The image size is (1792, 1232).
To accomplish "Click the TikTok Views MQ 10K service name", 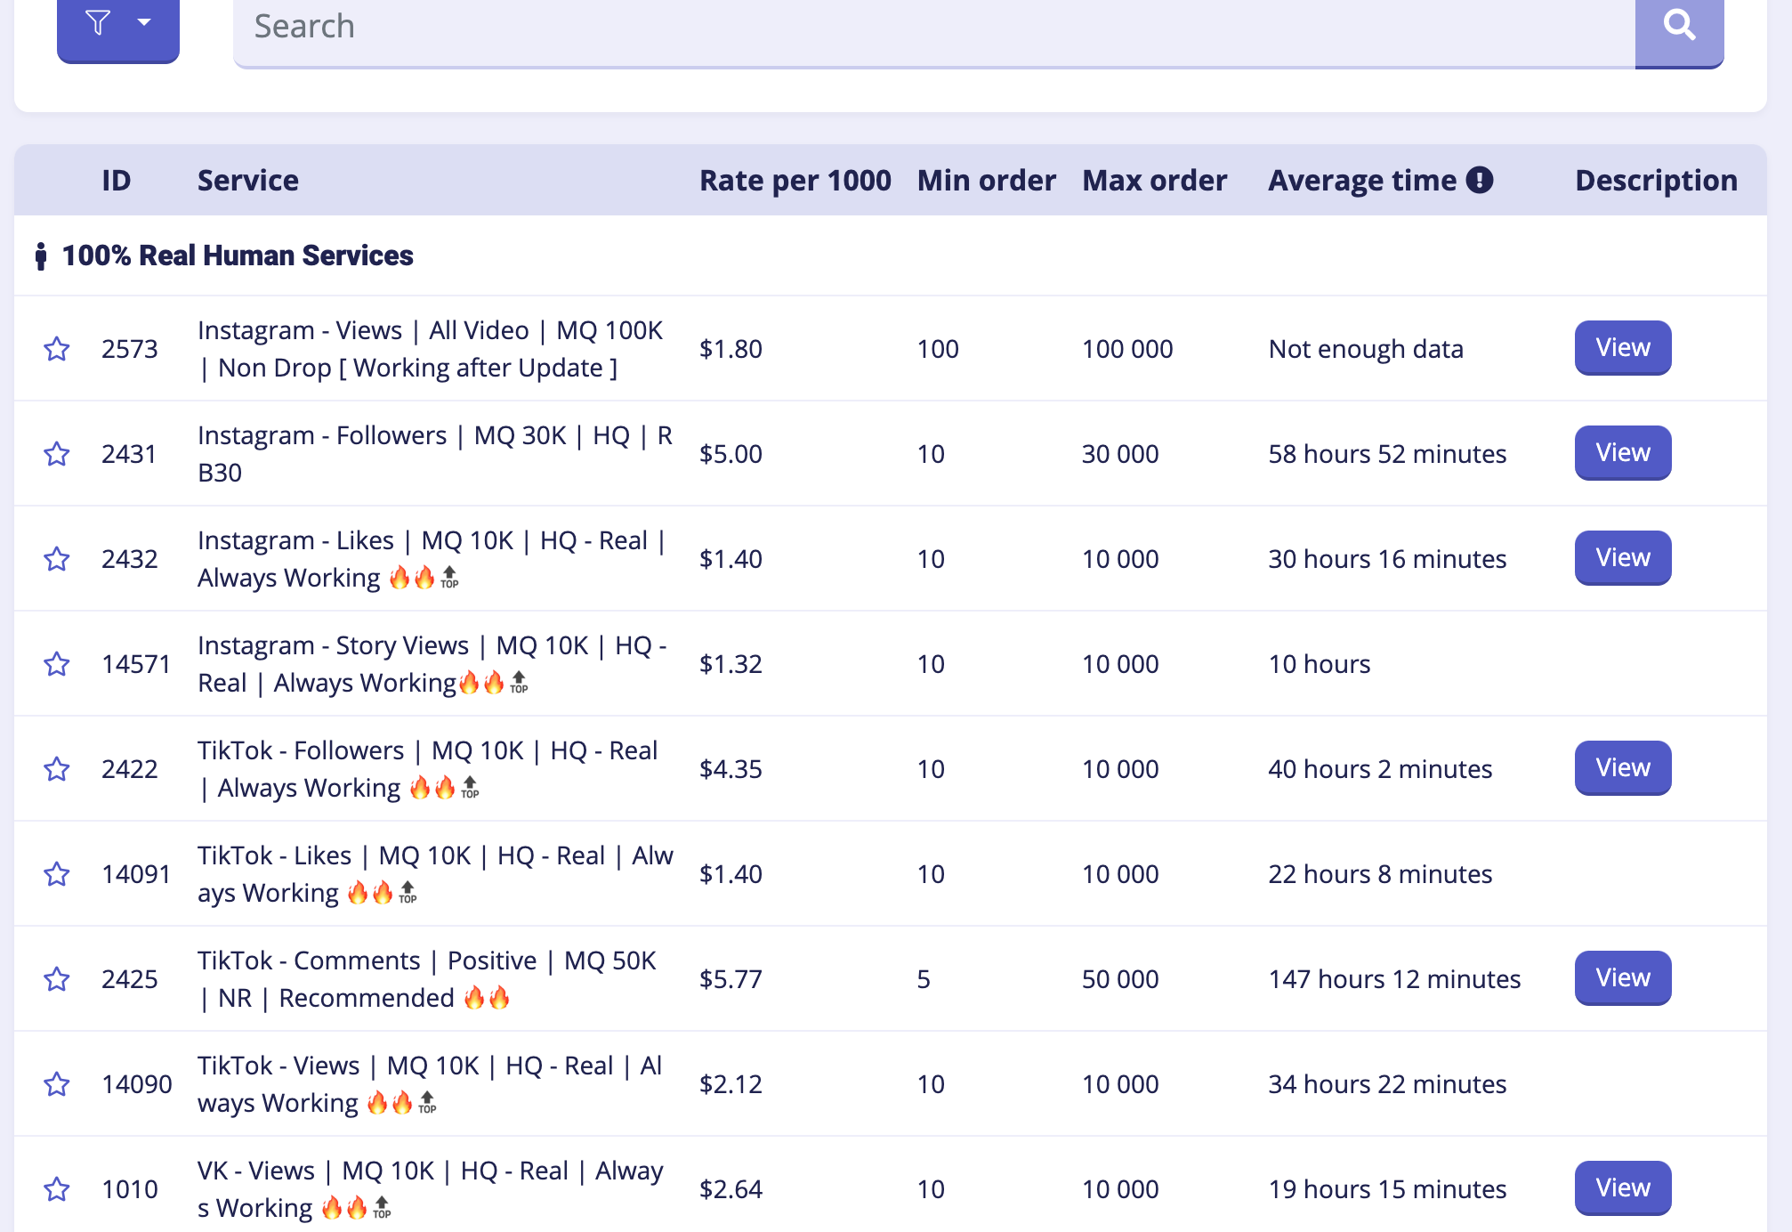I will 431,1084.
